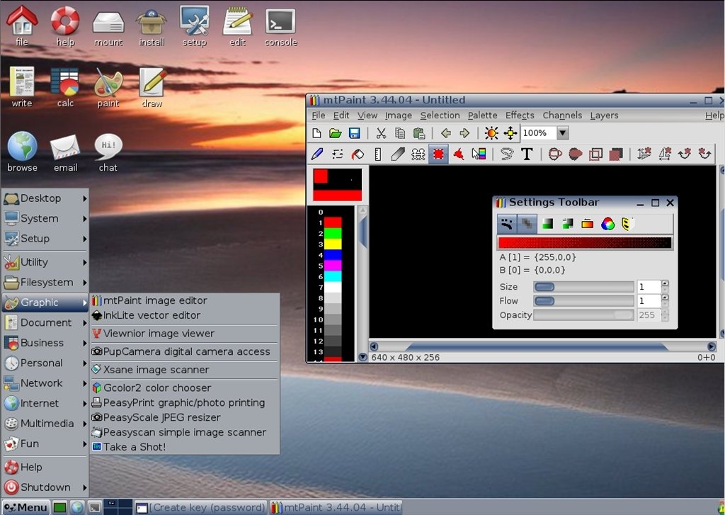This screenshot has height=515, width=725.
Task: Select the Make Selection rectangle tool
Action: [438, 154]
